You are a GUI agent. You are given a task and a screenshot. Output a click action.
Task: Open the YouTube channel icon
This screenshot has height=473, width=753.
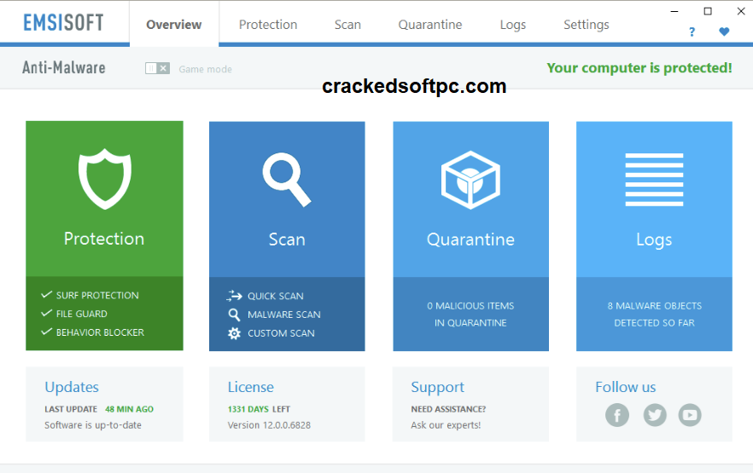(690, 415)
